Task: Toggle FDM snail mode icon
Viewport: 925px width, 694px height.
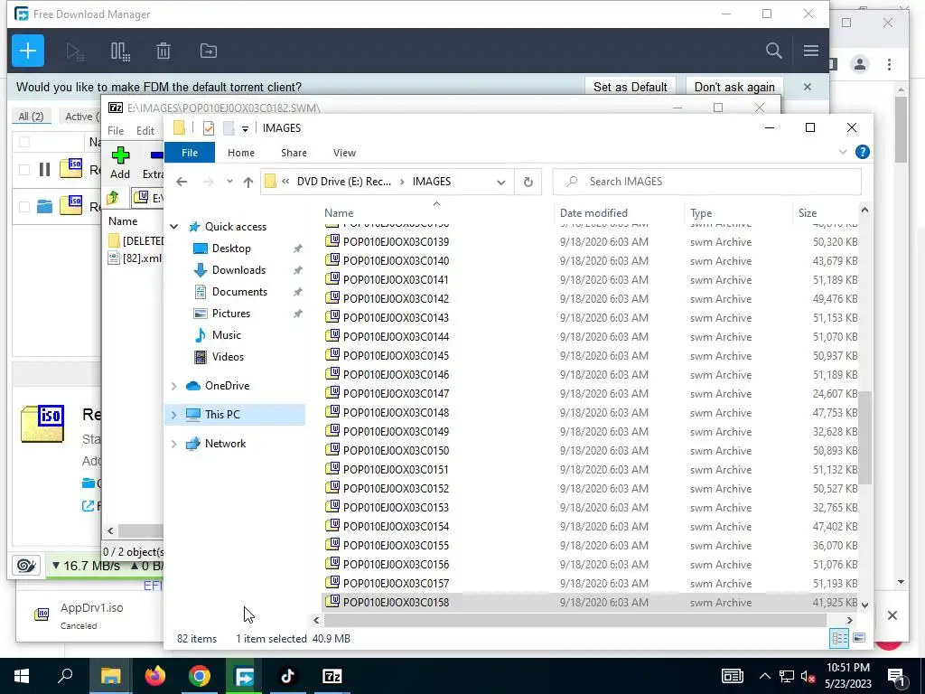Action: 26,566
